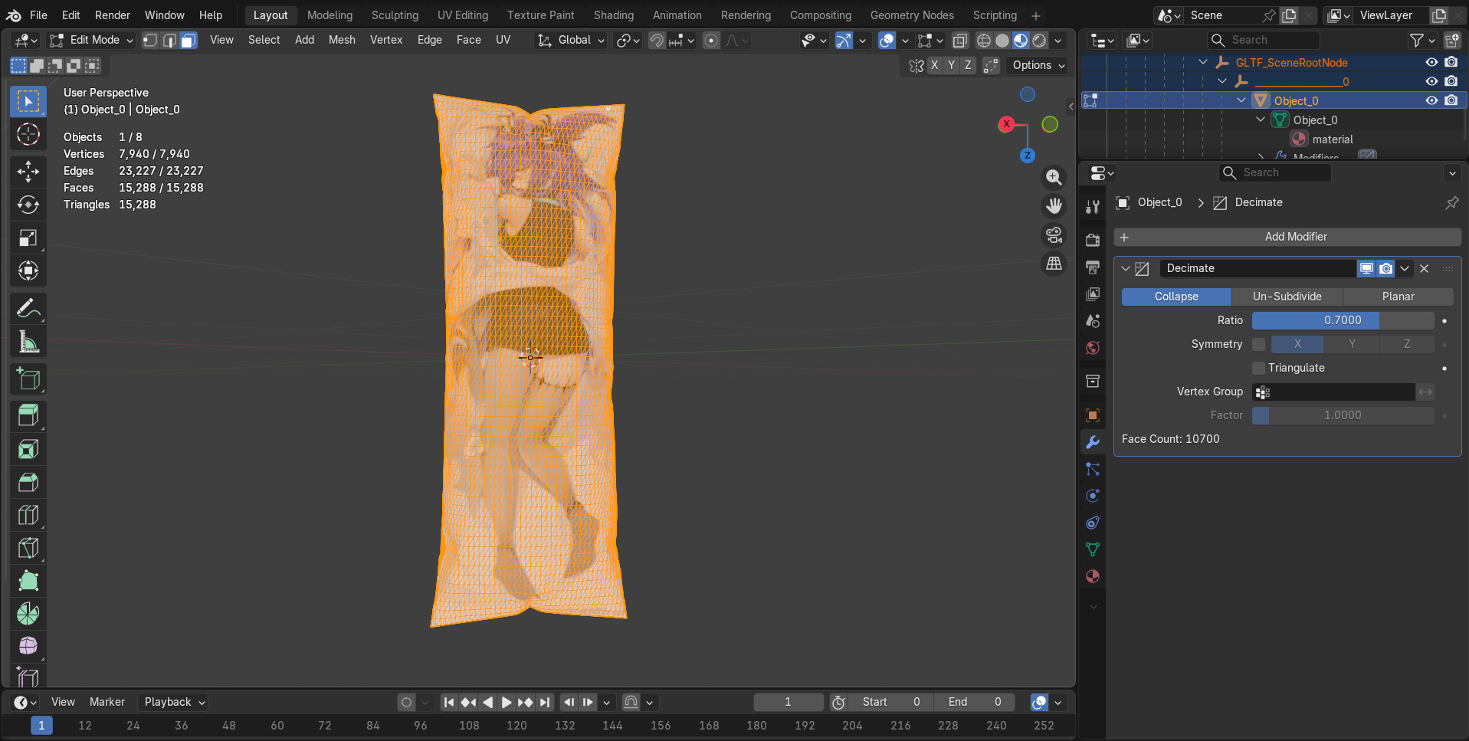Select Planar decimate mode
The height and width of the screenshot is (741, 1469).
coord(1399,297)
